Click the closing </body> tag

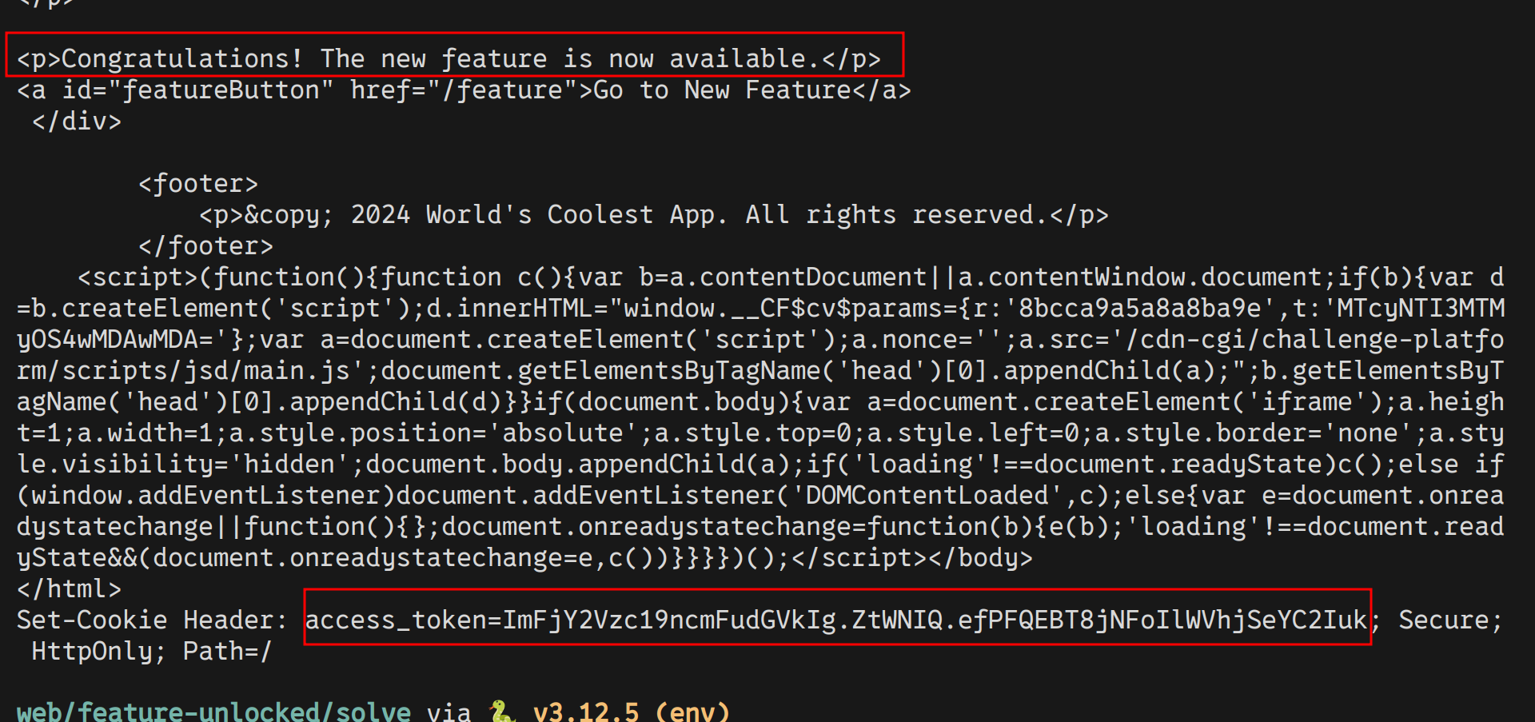click(x=980, y=558)
